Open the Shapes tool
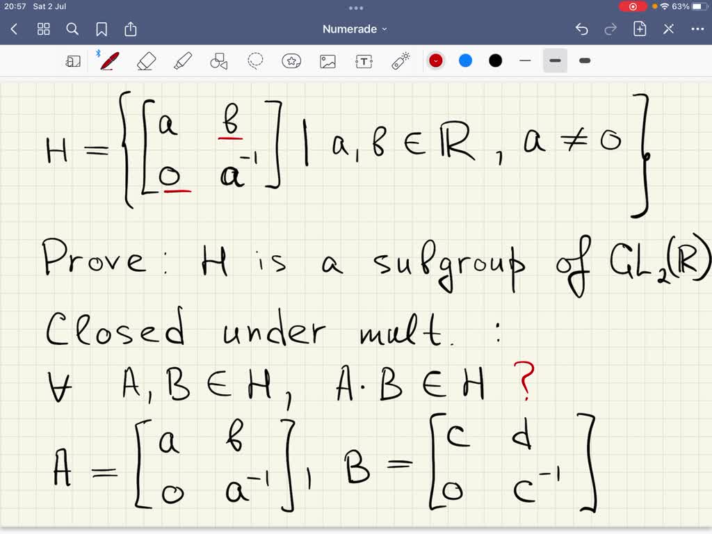 pyautogui.click(x=219, y=60)
